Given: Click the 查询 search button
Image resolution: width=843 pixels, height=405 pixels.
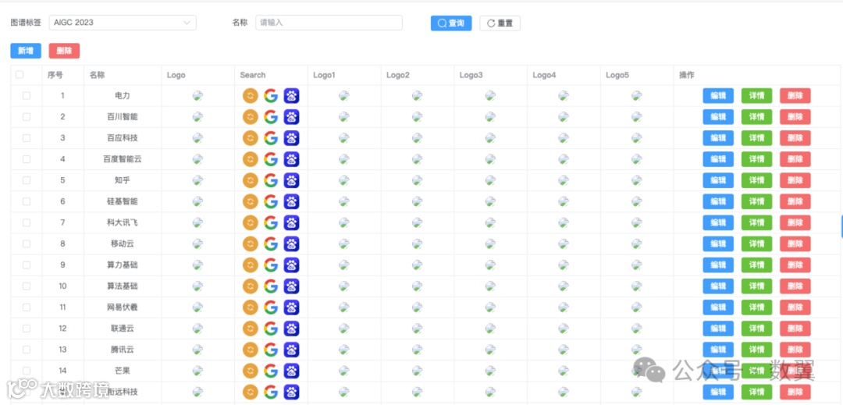Looking at the screenshot, I should [451, 23].
